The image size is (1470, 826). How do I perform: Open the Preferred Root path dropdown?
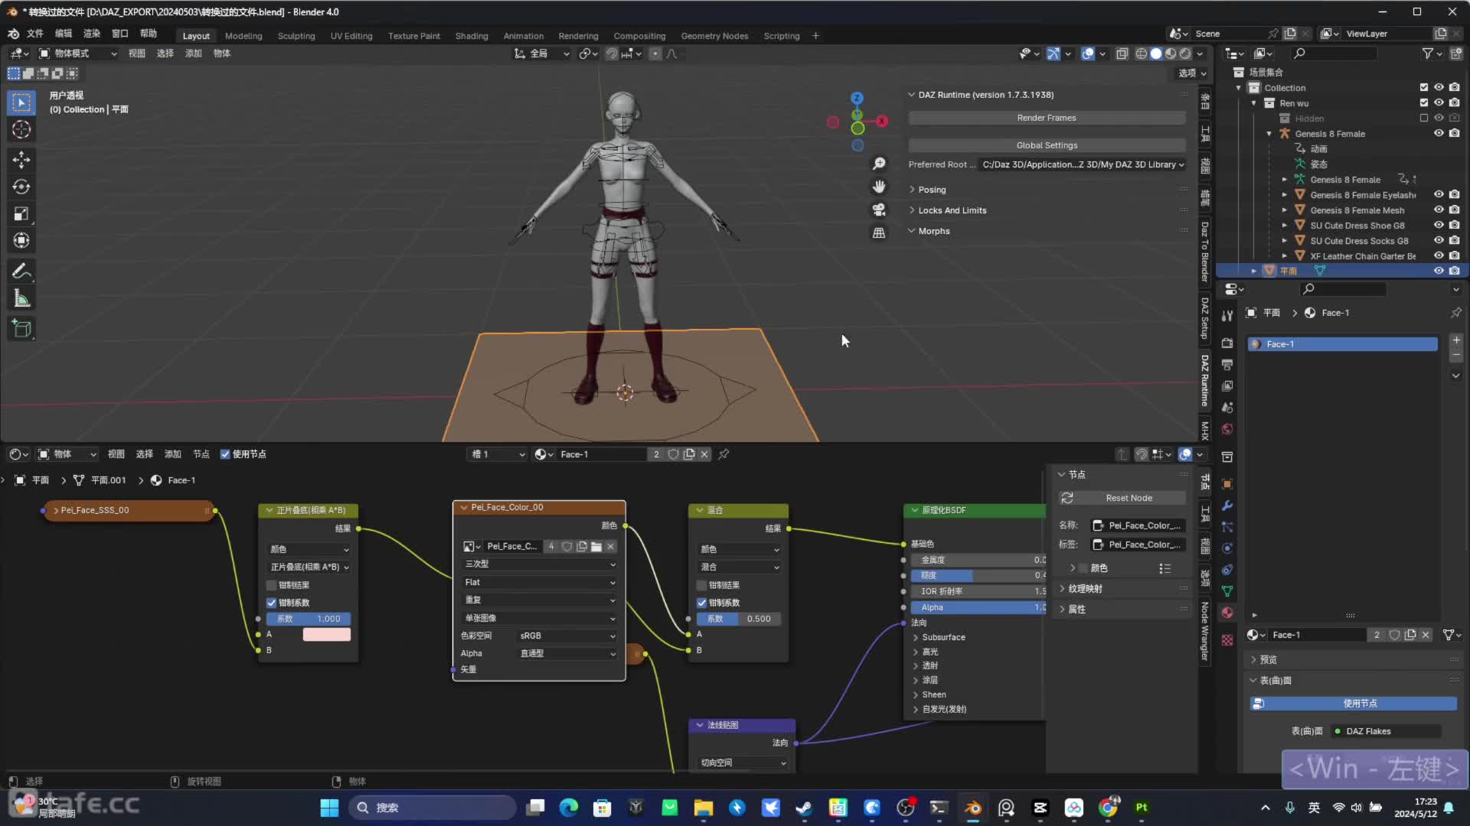click(1082, 164)
